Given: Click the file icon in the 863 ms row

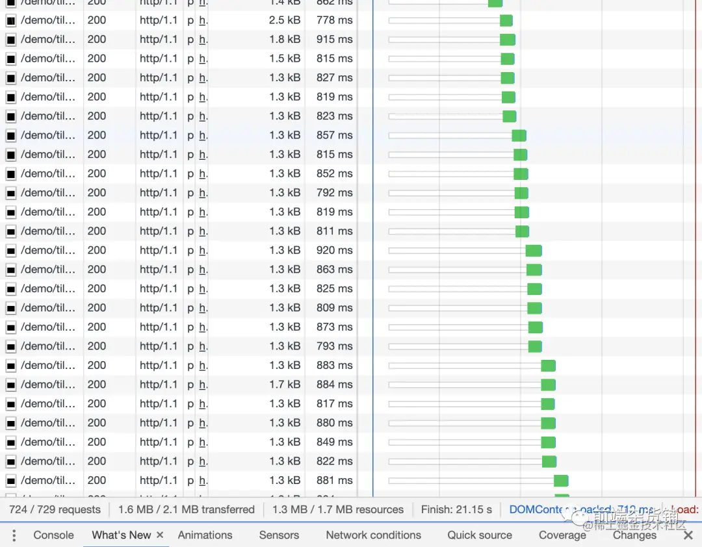Looking at the screenshot, I should coord(11,270).
